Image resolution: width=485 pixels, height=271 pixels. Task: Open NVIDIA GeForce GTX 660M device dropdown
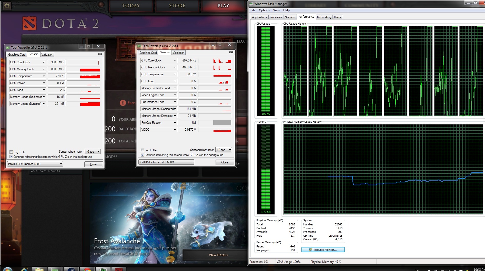click(x=166, y=162)
